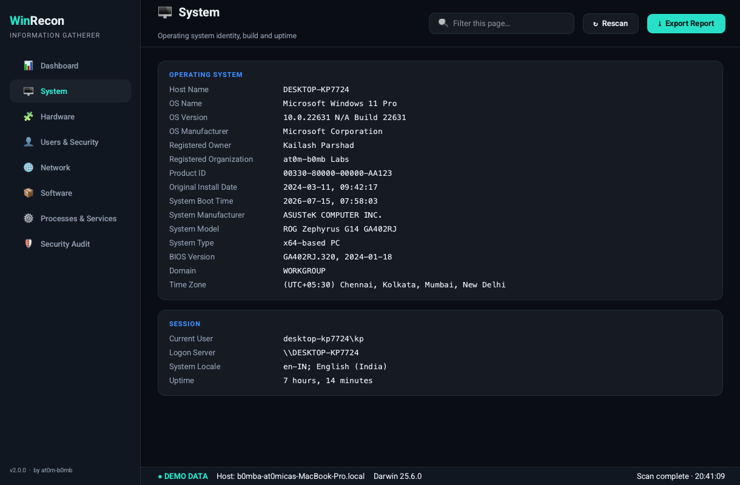Open Users & Security section
Viewport: 740px width, 485px height.
coord(70,142)
